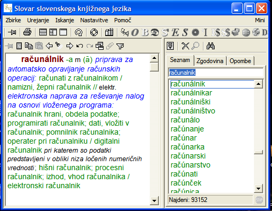Click the filter funnel icon
Screen dimensions: 272x211
pos(120,46)
